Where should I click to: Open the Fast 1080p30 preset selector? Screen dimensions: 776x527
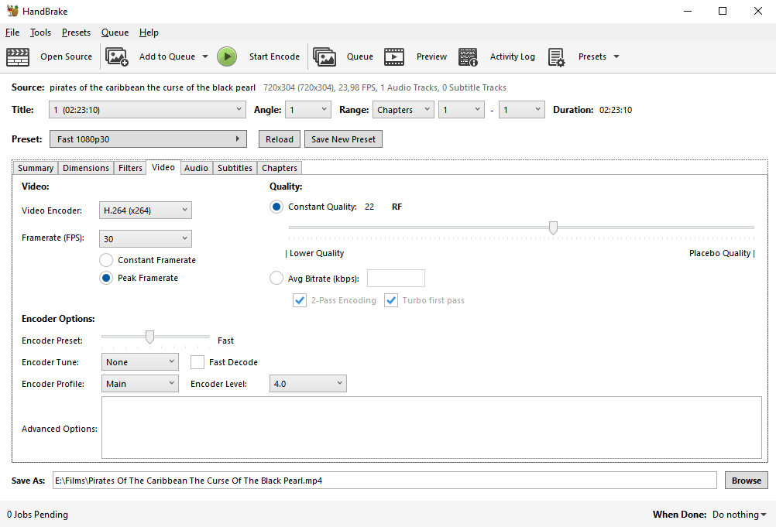click(148, 139)
